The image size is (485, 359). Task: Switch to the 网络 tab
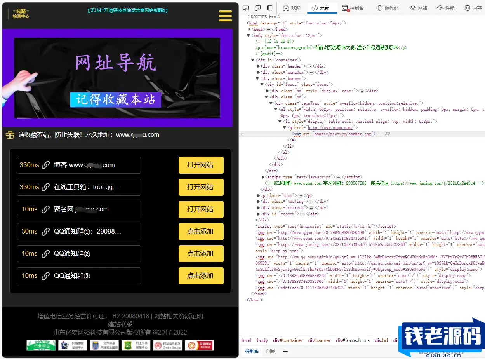[x=419, y=8]
